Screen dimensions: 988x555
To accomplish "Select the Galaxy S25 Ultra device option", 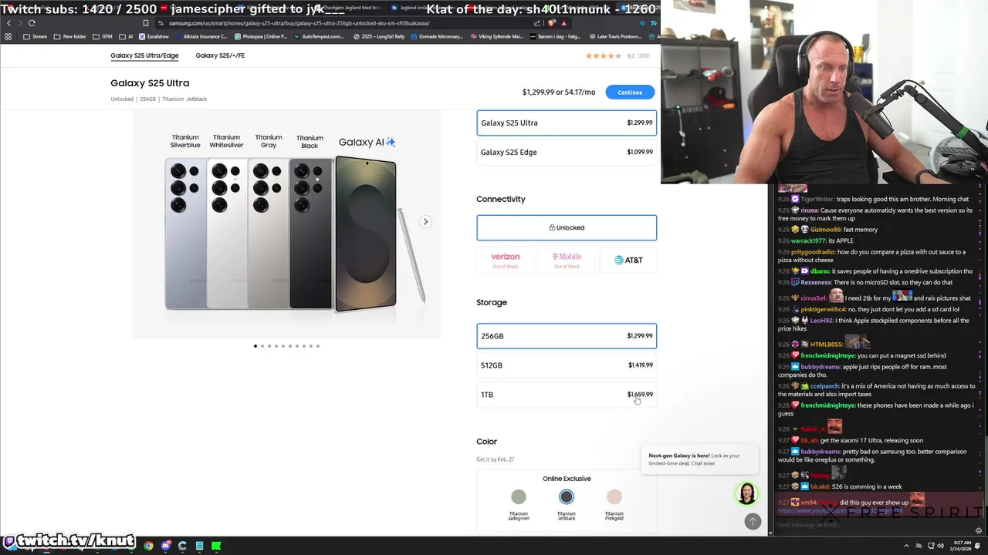I will (567, 123).
